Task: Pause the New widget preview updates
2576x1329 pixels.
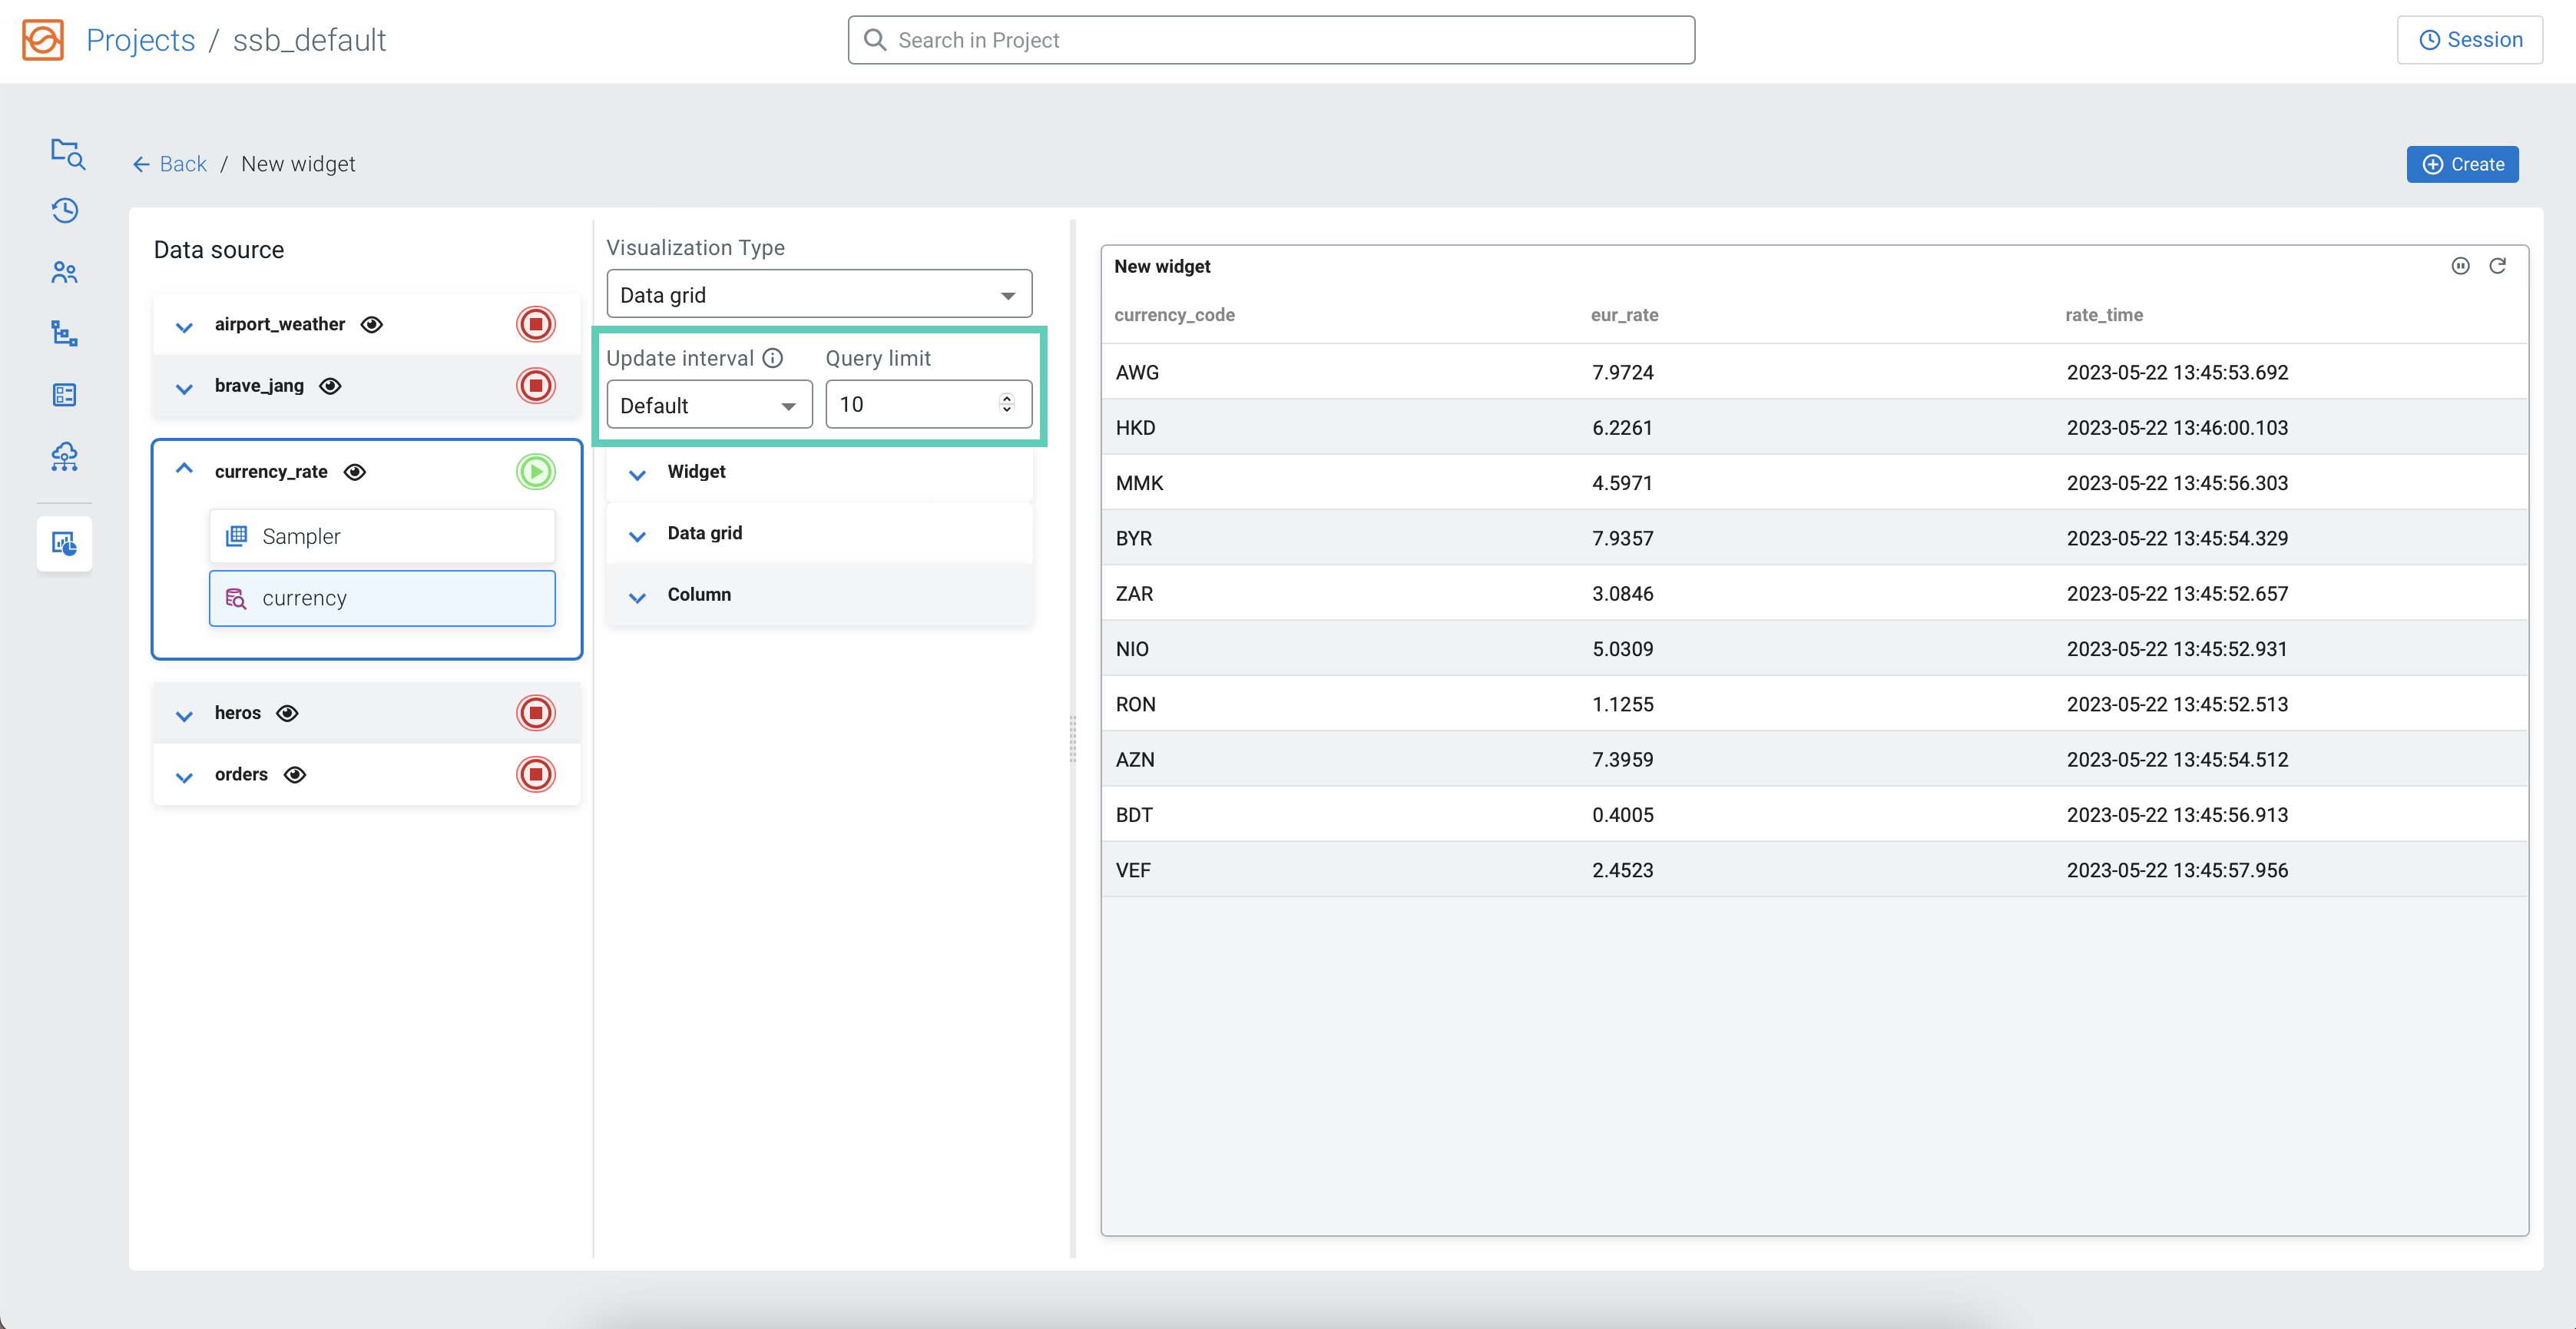Action: tap(2460, 266)
